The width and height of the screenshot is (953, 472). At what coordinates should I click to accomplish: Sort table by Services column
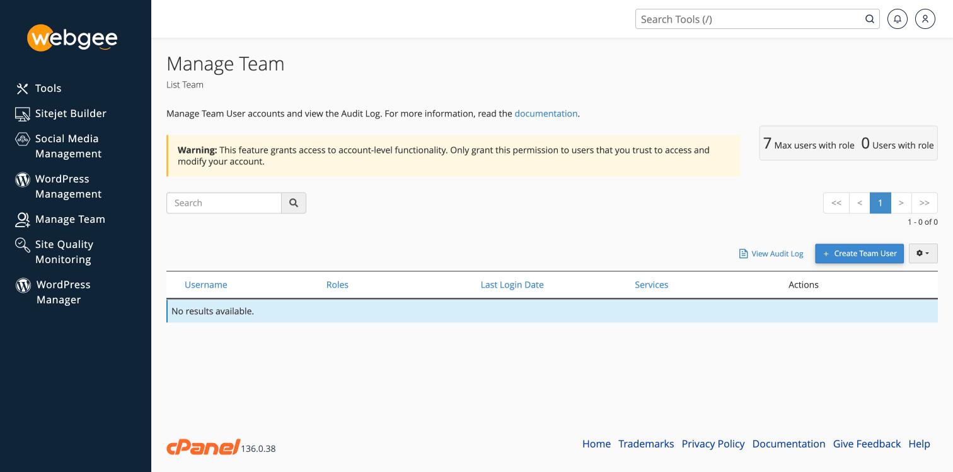[x=651, y=284]
